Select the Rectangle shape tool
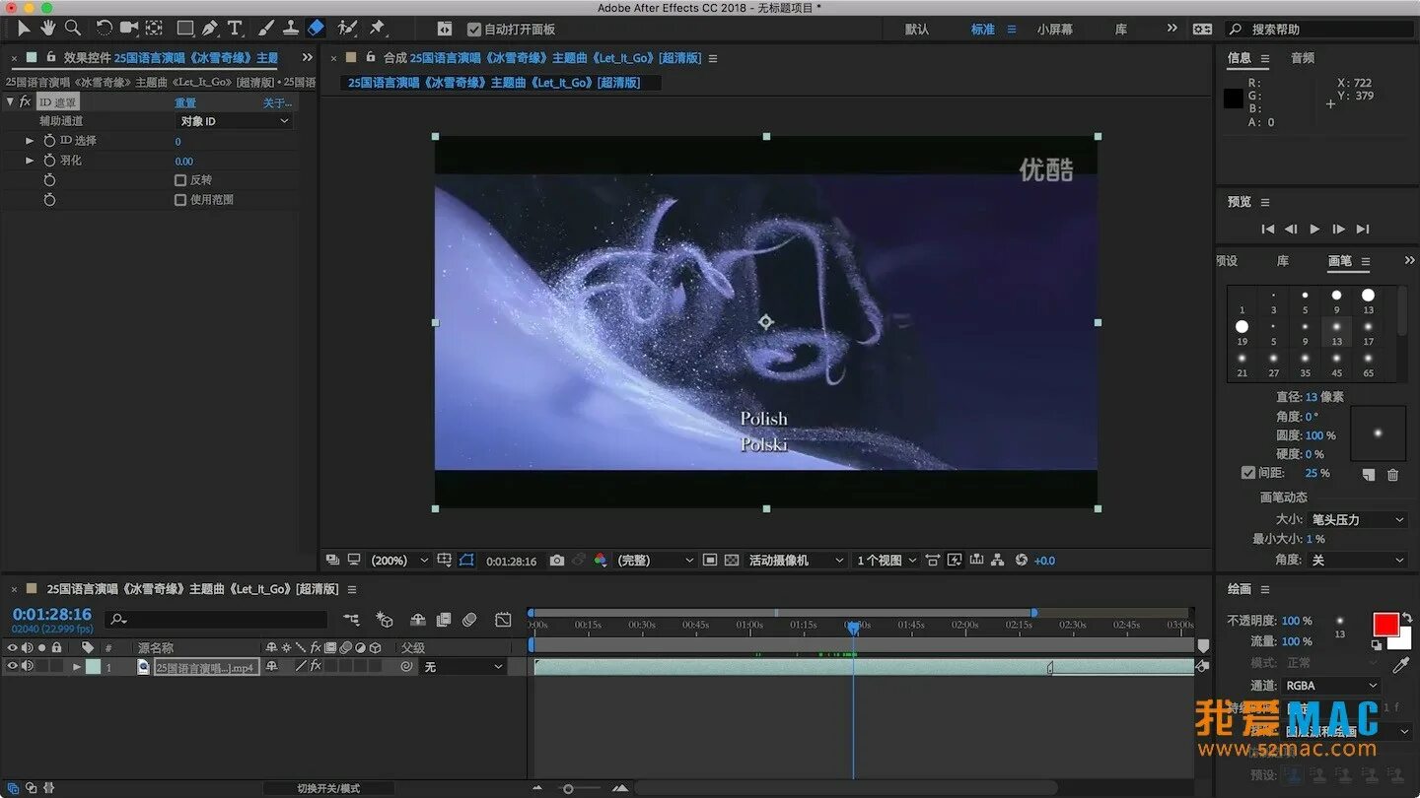Screen dimensions: 1420x798 coord(184,29)
